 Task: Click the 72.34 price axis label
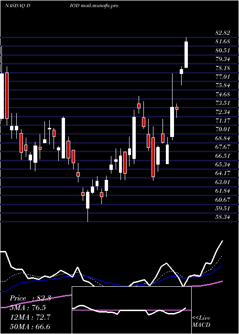coord(223,112)
